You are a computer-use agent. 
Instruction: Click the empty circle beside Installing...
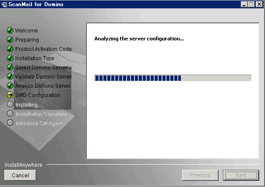tap(10, 104)
